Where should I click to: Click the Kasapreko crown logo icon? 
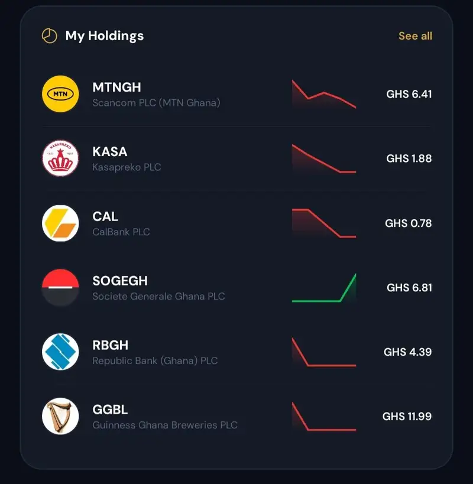60,158
